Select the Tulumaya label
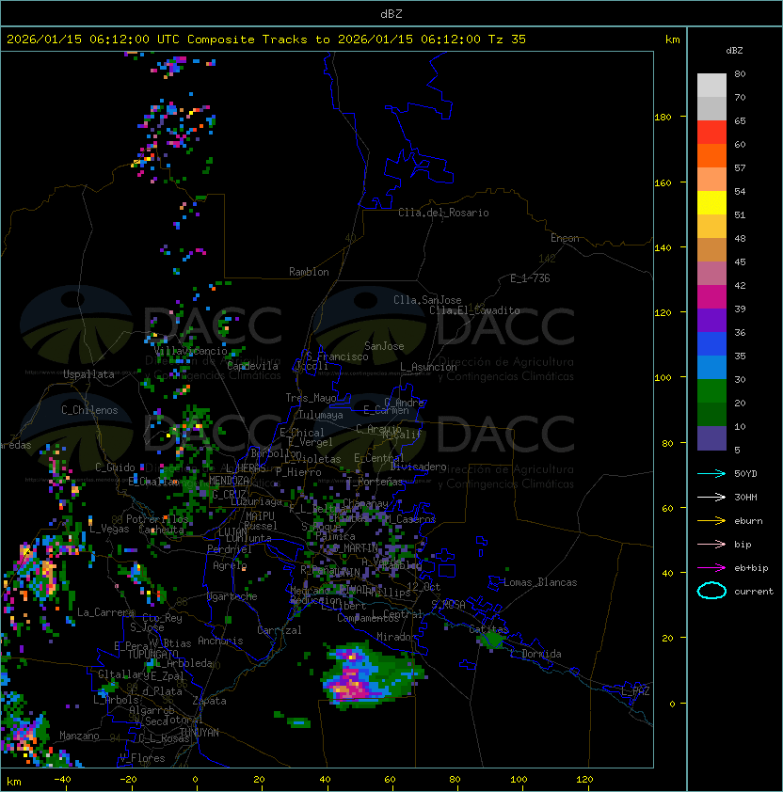This screenshot has width=783, height=792. click(x=321, y=415)
